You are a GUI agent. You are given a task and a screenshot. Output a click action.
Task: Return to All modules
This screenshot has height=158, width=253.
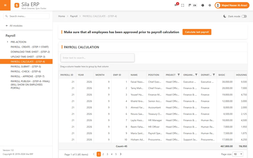pyautogui.click(x=16, y=26)
